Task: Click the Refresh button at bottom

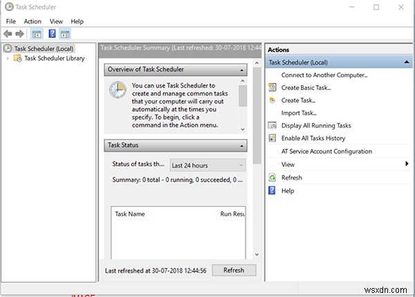Action: click(234, 270)
